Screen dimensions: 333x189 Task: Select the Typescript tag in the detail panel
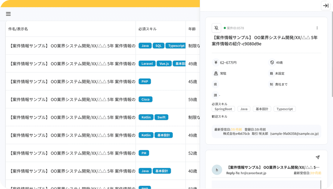pyautogui.click(x=285, y=109)
